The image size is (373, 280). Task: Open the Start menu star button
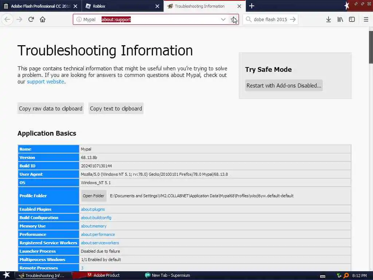pos(6,275)
